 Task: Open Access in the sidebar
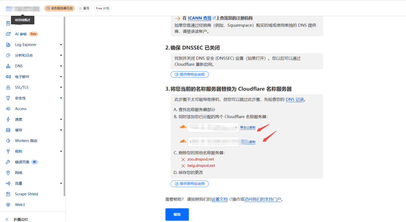[x=21, y=109]
